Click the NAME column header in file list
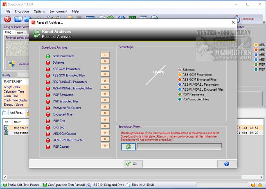Viewport: 266px width, 189px height. point(18,122)
